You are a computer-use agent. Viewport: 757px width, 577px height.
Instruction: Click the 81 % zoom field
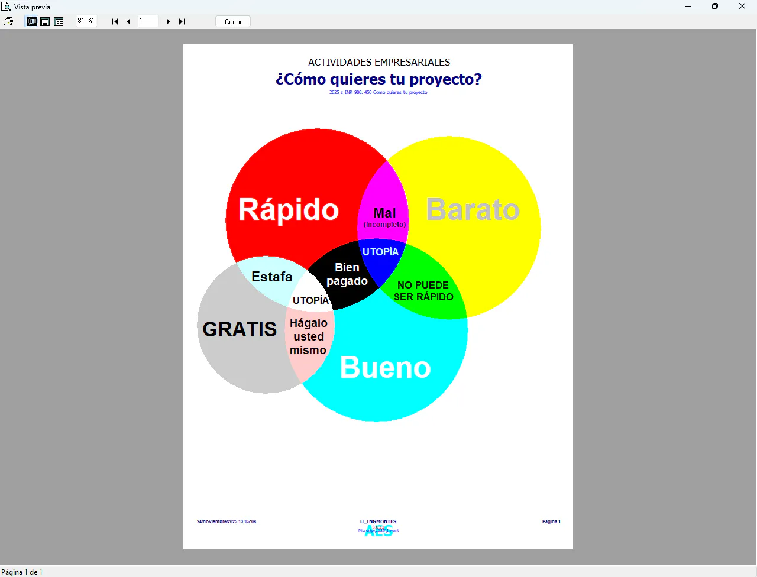86,21
